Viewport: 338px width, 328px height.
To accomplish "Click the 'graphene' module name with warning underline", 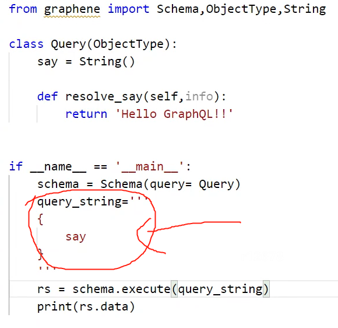I will [x=72, y=9].
